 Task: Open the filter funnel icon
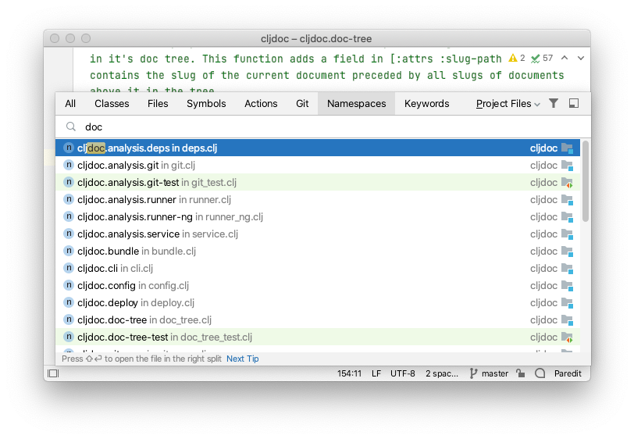click(553, 104)
